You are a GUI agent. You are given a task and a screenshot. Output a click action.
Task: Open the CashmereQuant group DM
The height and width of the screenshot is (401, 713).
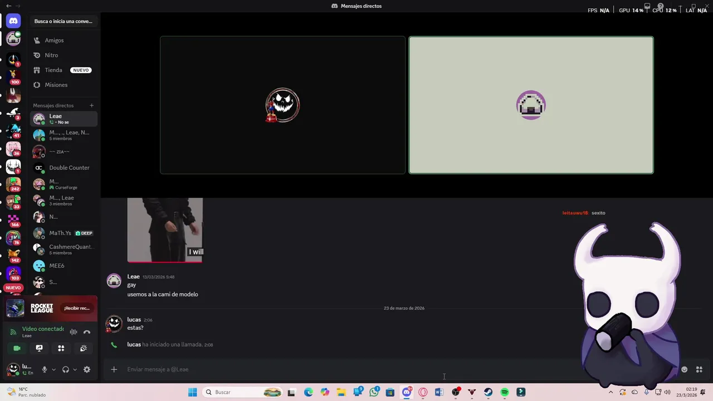click(x=64, y=249)
